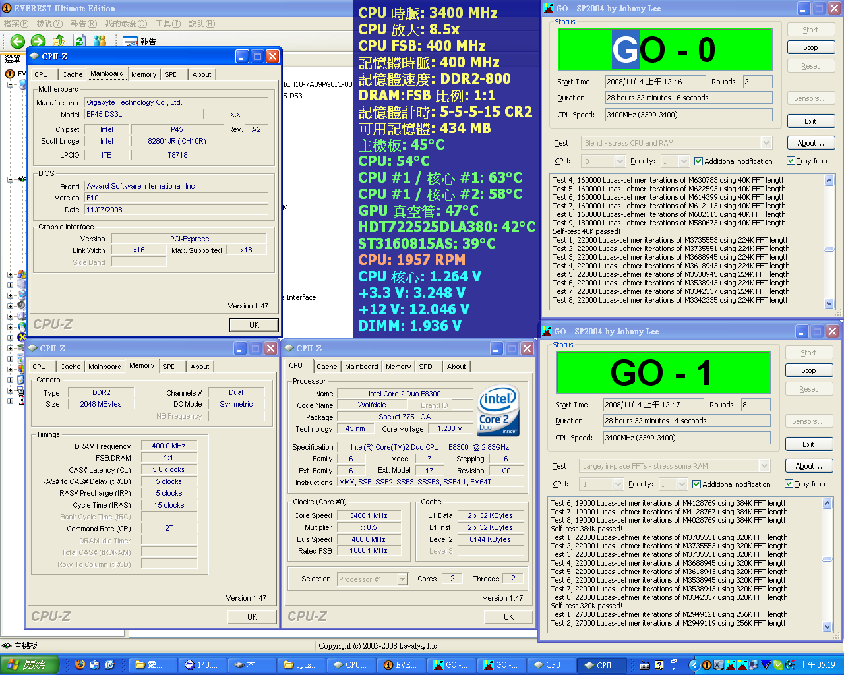Click the third quick launch icon before folder buttons

coord(109,665)
